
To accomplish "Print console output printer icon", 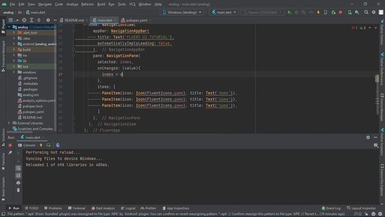I will pyautogui.click(x=18, y=183).
